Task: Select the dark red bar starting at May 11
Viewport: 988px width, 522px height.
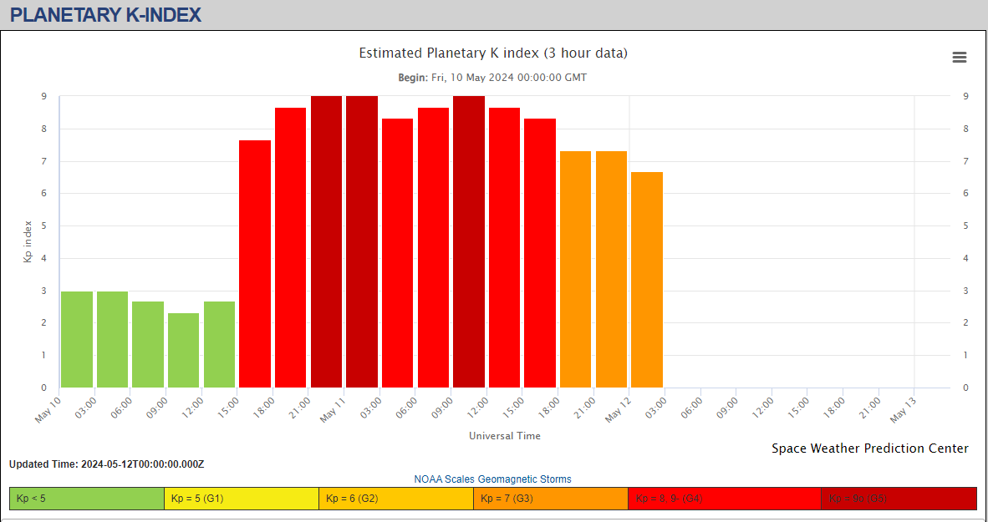Action: pos(362,242)
